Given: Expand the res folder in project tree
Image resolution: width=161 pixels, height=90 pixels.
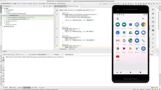Looking at the screenshot, I should [x=5, y=23].
